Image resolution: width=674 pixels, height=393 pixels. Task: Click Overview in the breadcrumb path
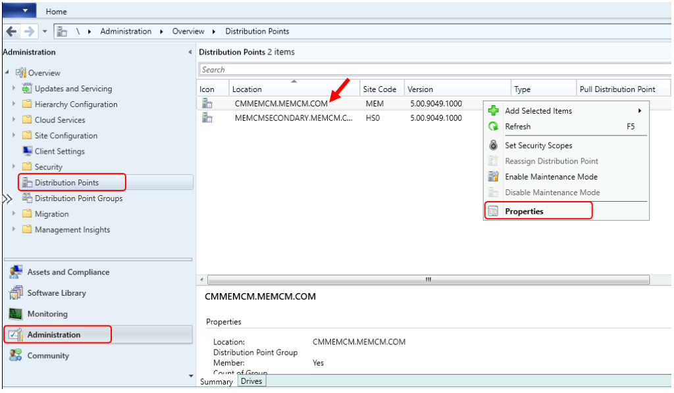[x=188, y=32]
